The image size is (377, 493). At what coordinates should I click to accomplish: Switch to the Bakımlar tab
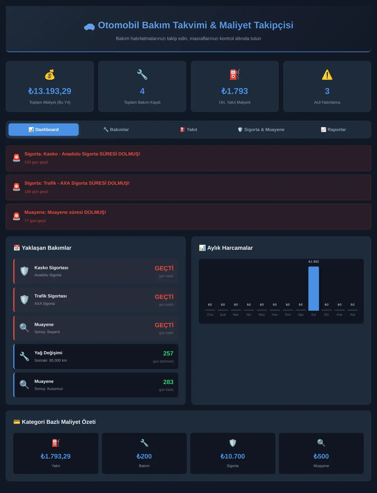116,129
